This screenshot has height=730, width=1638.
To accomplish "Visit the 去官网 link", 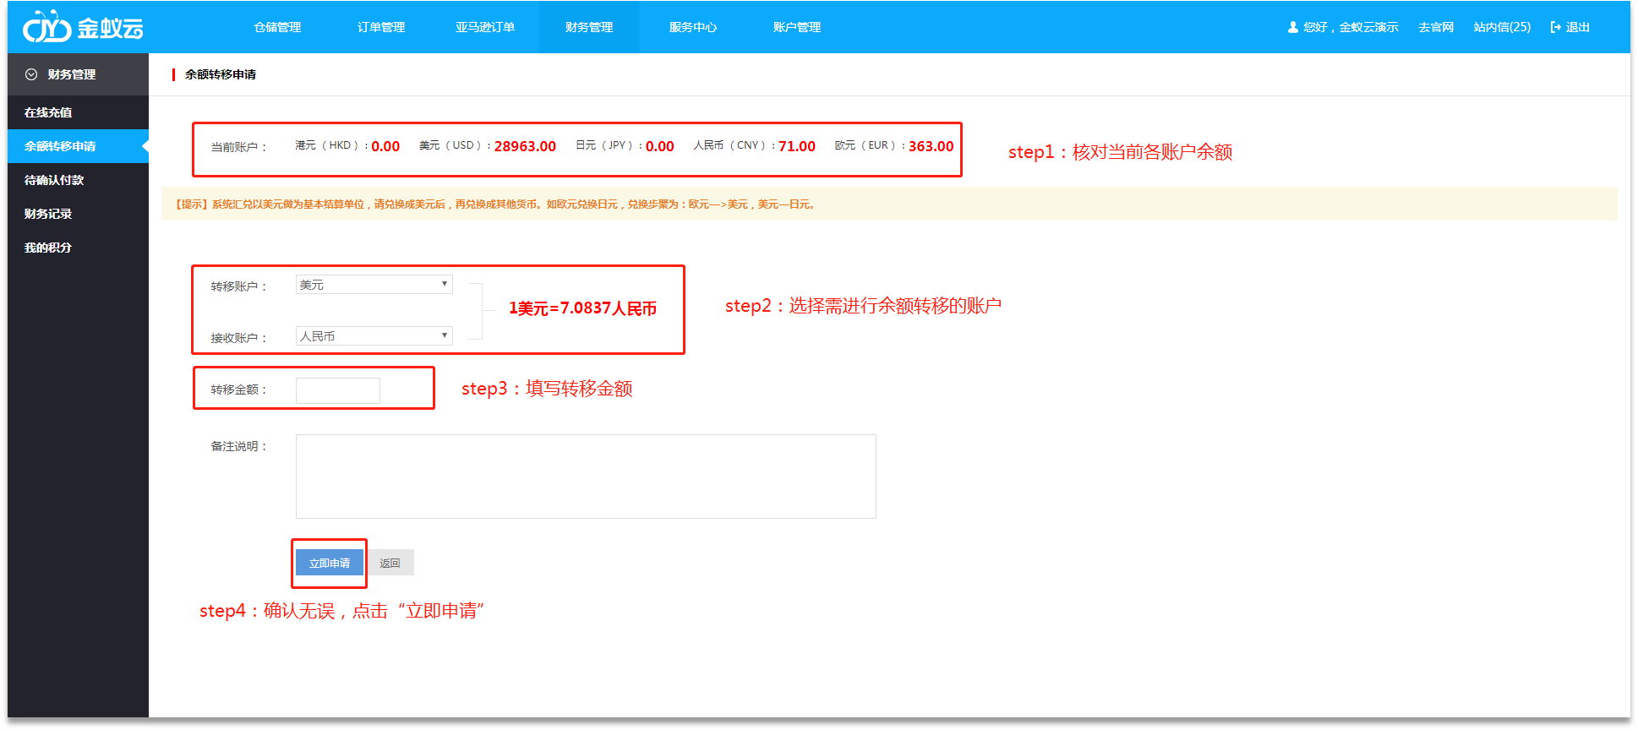I will click(x=1436, y=27).
